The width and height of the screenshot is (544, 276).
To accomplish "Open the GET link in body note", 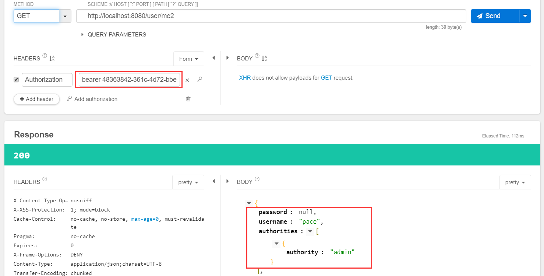I will point(326,78).
